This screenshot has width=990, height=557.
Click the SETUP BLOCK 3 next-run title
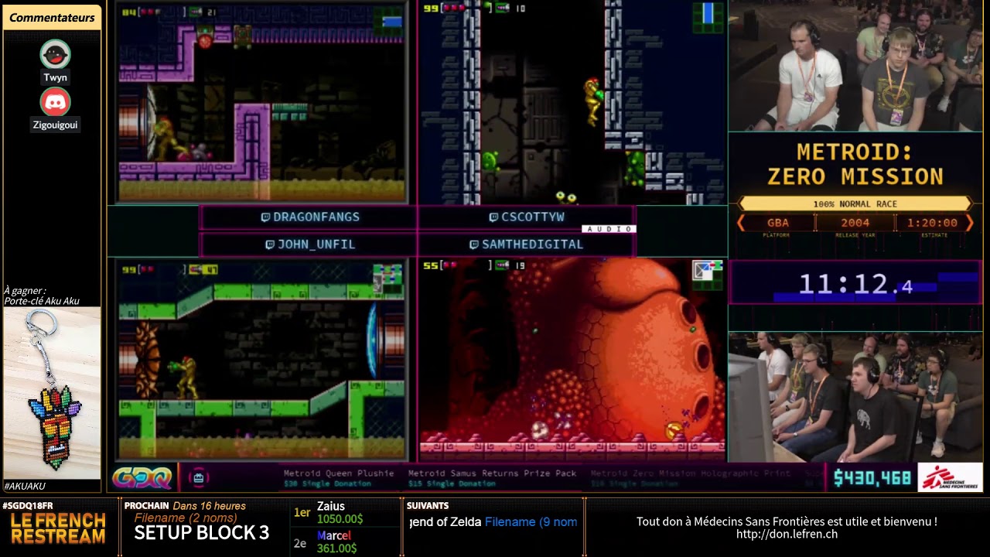click(201, 533)
